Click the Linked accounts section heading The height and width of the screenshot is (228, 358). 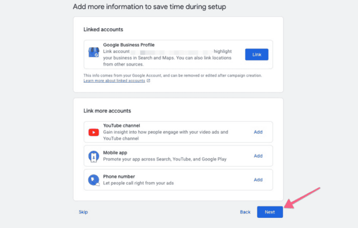[x=103, y=30]
